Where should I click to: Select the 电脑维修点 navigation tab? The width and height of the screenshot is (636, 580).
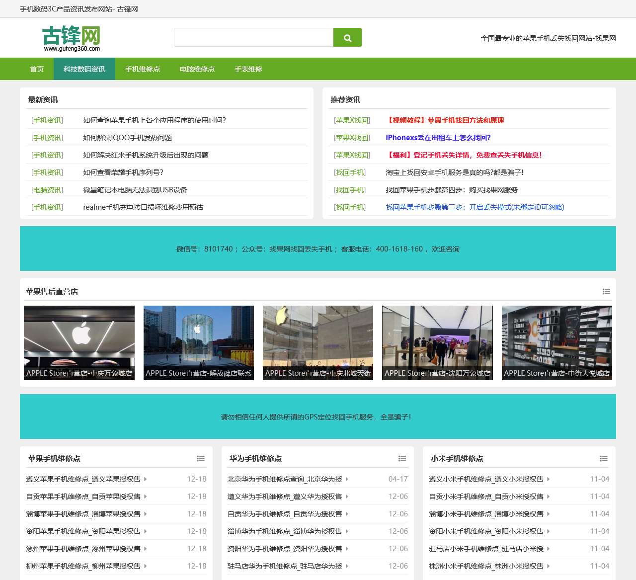tap(197, 69)
